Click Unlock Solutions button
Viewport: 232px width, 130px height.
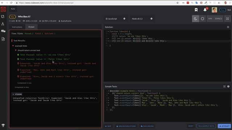[x=126, y=126]
